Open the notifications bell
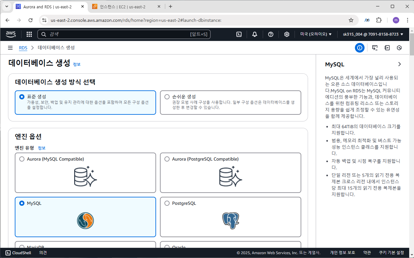 (255, 34)
